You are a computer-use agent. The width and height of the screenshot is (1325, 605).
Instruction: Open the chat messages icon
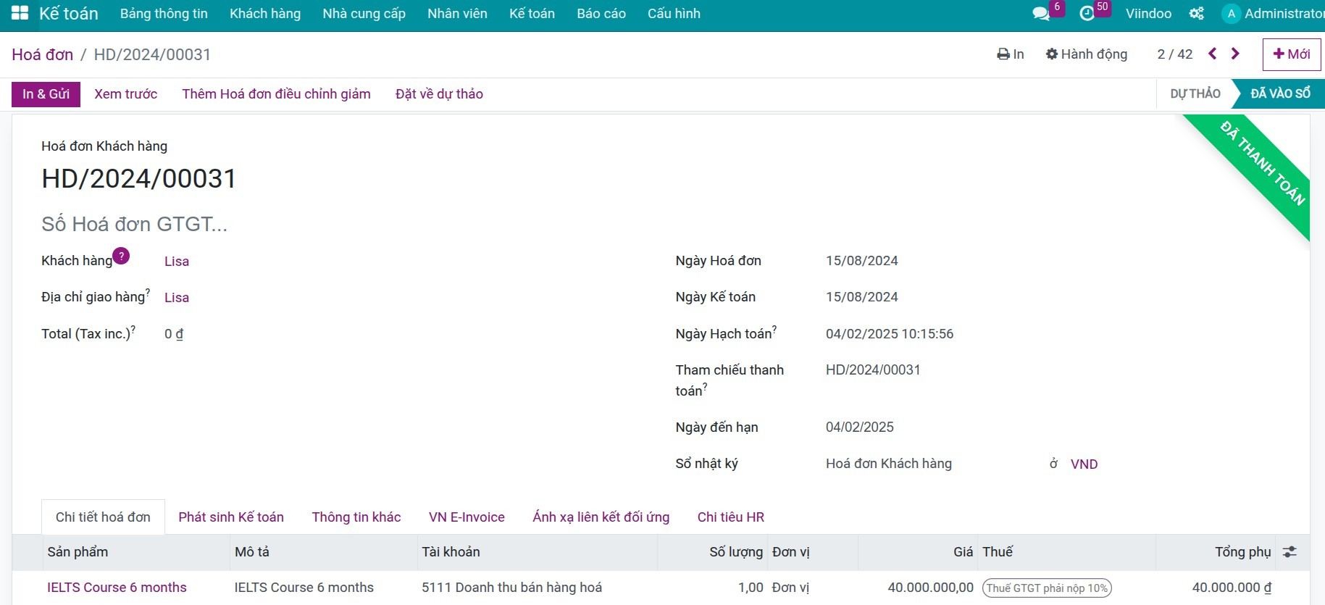[1041, 14]
